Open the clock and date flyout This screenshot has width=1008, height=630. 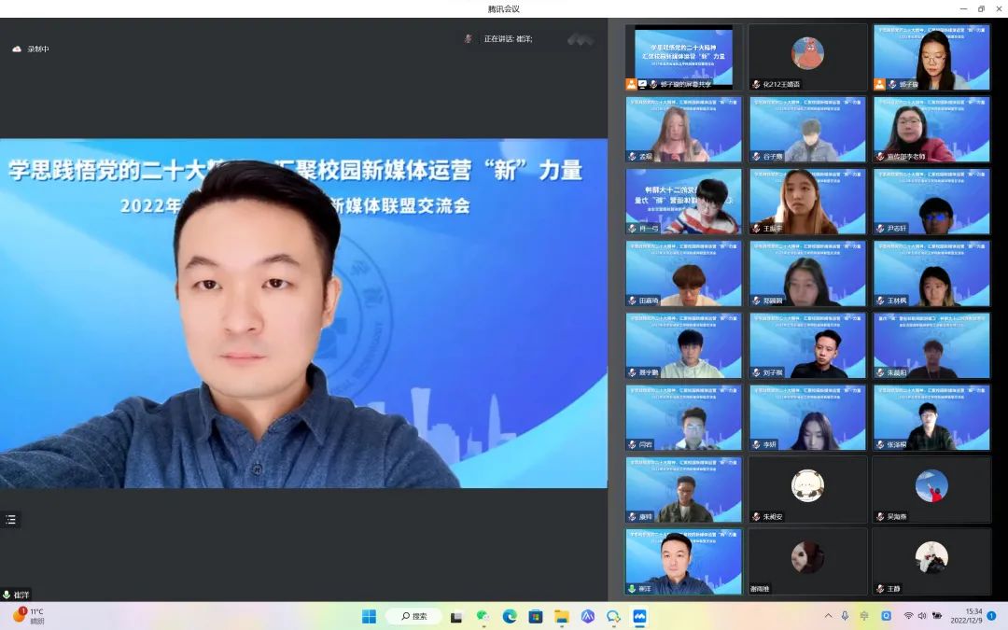pos(965,616)
